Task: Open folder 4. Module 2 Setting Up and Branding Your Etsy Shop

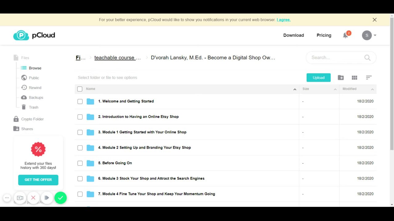Action: pyautogui.click(x=144, y=148)
